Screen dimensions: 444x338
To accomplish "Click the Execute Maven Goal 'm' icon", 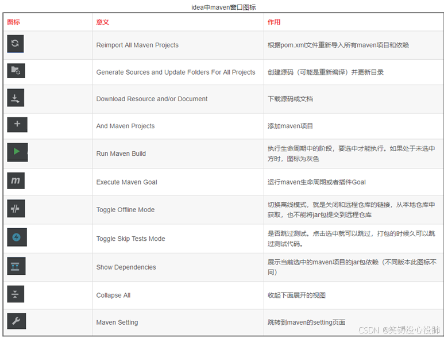I will [16, 180].
